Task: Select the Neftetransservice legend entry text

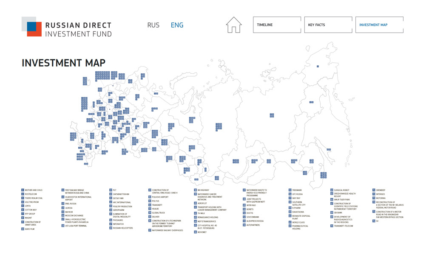Action: pos(207,221)
